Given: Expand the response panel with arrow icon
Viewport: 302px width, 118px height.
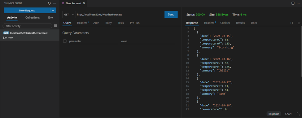Looking at the screenshot, I should click(x=298, y=114).
